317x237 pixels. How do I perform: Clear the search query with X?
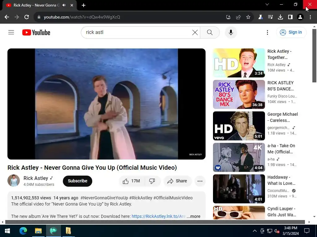[x=195, y=32]
